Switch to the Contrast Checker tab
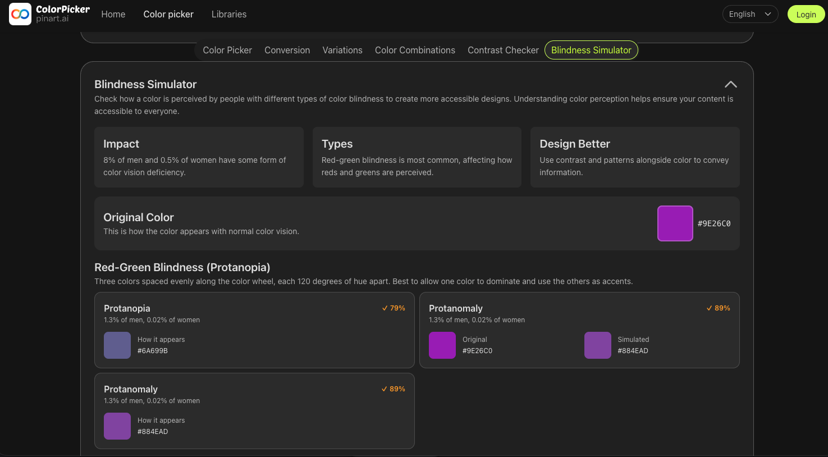 pos(503,50)
